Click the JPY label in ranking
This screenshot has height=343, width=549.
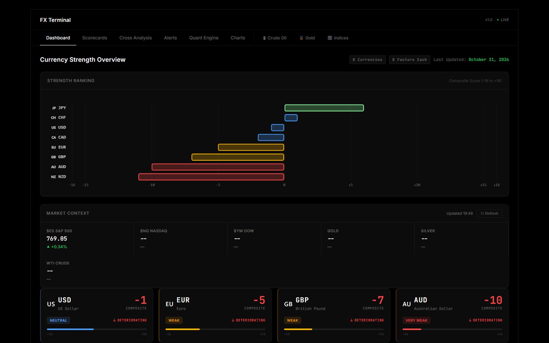59,108
